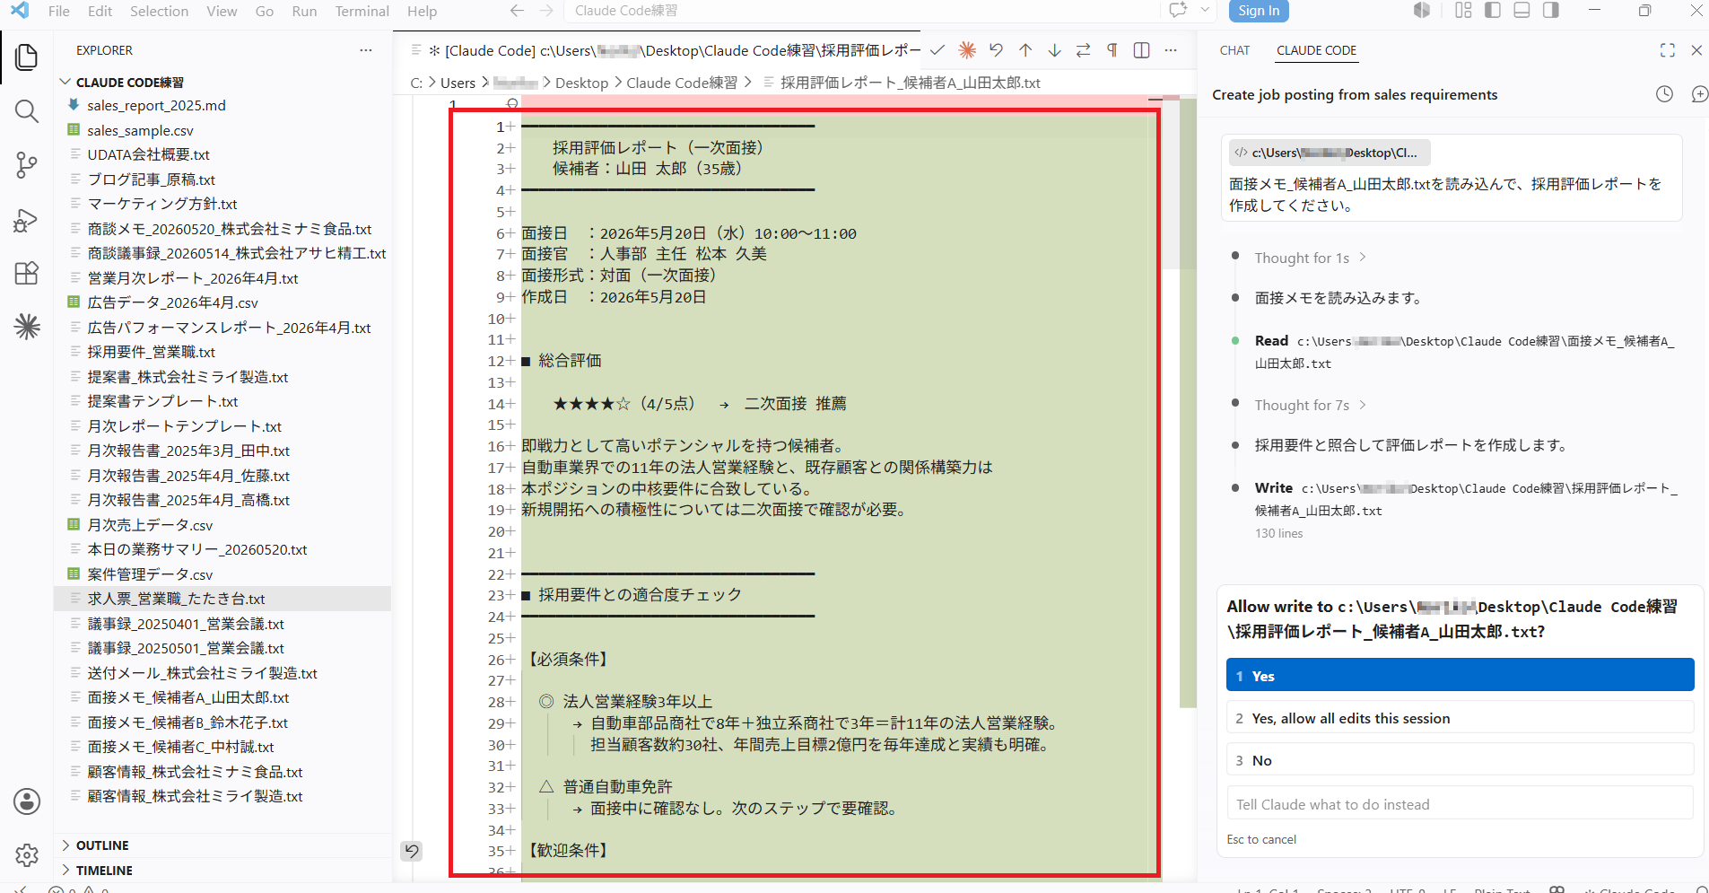
Task: Toggle whitespace trimming pilcrow in diff toolbar
Action: [x=1112, y=50]
